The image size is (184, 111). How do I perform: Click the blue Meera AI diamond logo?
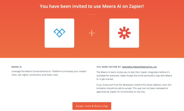coord(59,33)
